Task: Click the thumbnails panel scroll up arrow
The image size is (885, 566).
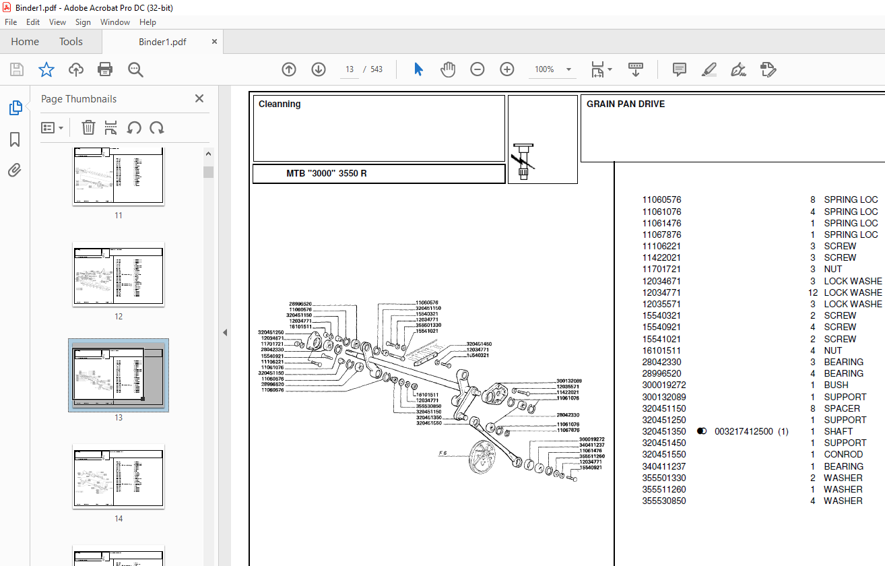Action: (209, 155)
